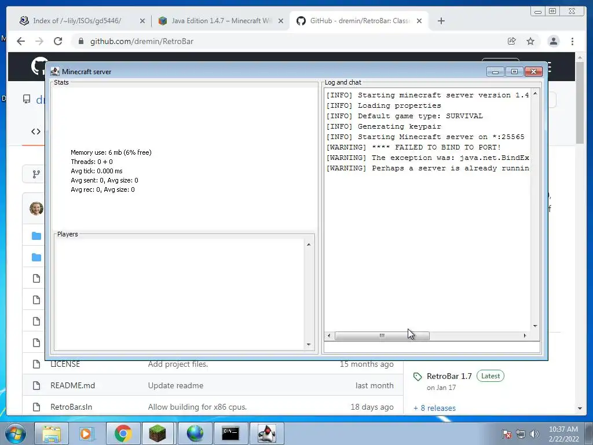Click the volume speaker tray icon
The width and height of the screenshot is (593, 445).
[535, 434]
